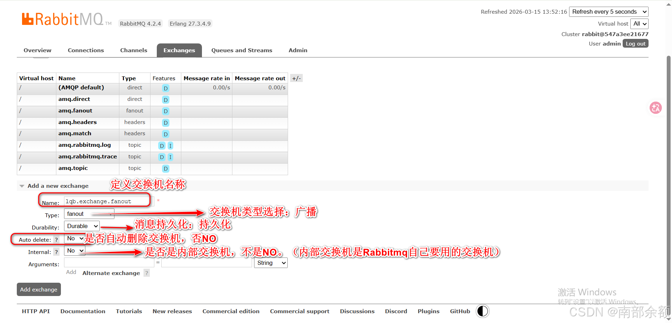Click the D feature badge for amq.direct
This screenshot has width=672, height=323.
[166, 100]
